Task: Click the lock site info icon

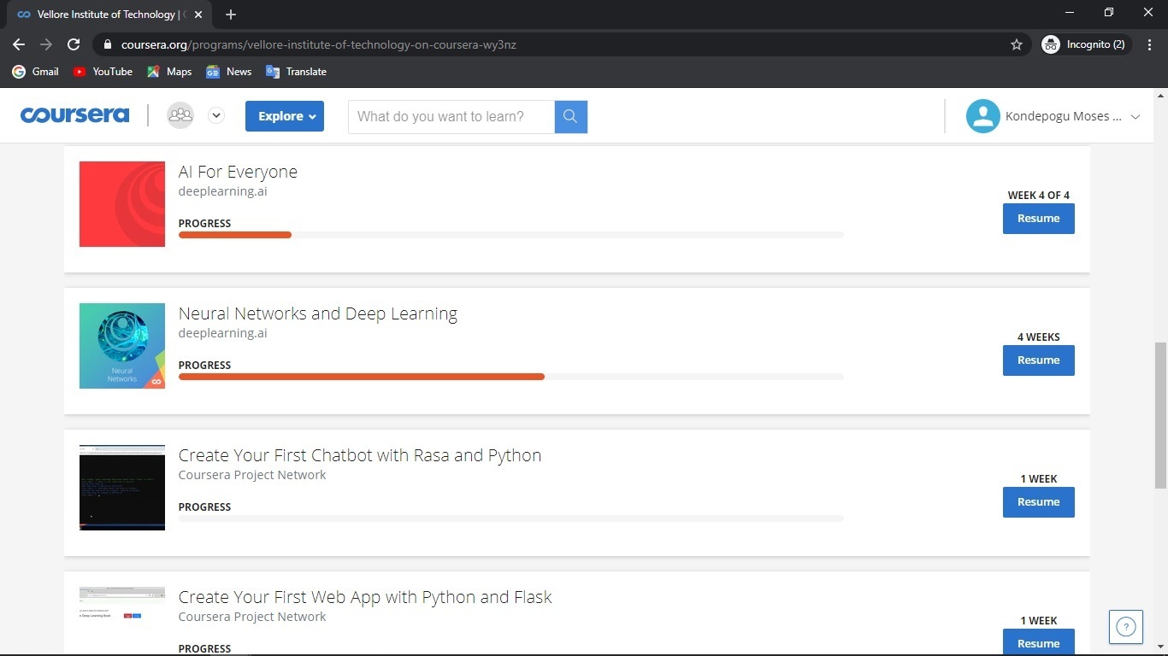Action: click(107, 44)
